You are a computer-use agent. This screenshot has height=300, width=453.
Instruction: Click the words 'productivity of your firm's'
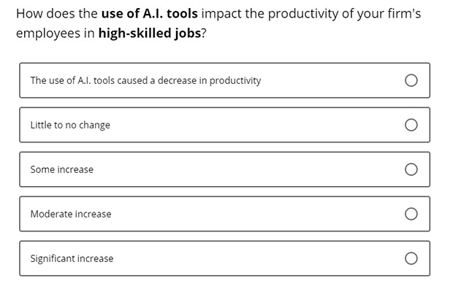(x=344, y=14)
